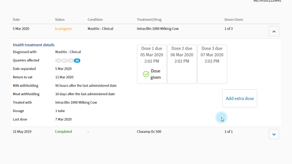
Task: Click the Status column header
Action: 60,20
